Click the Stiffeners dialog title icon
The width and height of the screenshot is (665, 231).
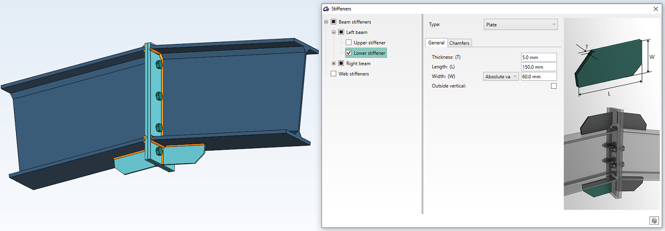(x=326, y=8)
